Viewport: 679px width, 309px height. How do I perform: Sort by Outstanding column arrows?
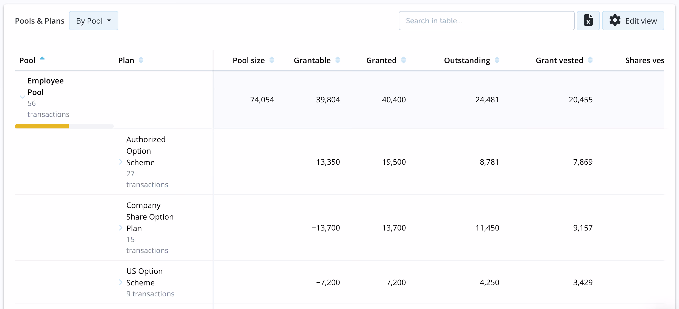[497, 60]
